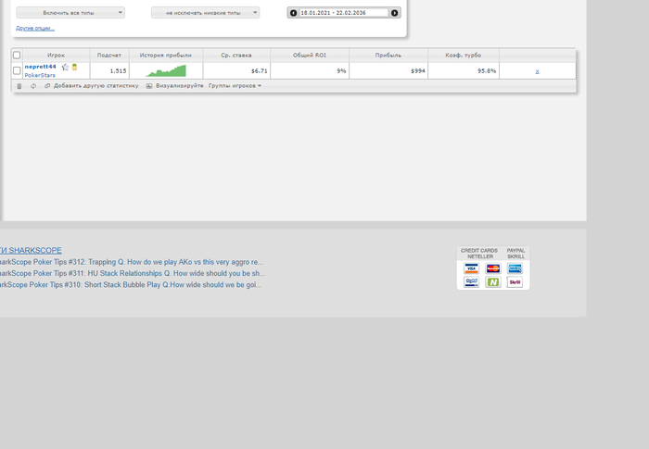The width and height of the screenshot is (649, 449).
Task: Click the refresh icon in table footer
Action: point(33,86)
